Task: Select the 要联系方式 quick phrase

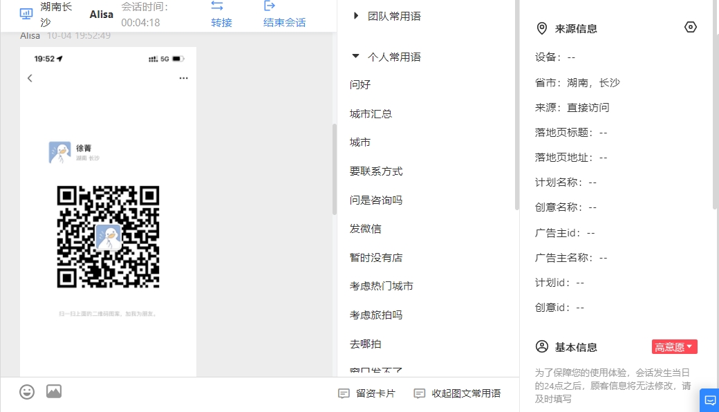Action: coord(376,171)
